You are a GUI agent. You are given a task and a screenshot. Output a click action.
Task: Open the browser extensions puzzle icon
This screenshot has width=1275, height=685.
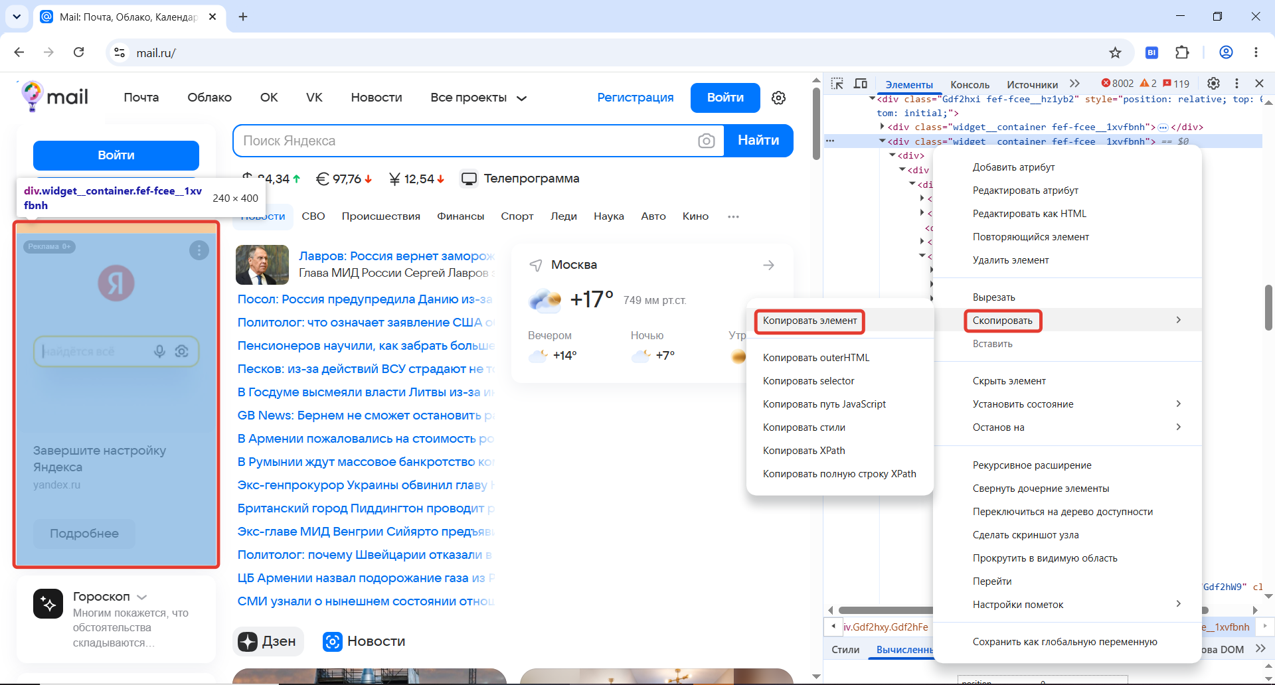click(x=1182, y=52)
